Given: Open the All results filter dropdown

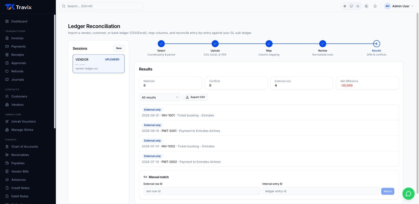Looking at the screenshot, I should (x=160, y=97).
